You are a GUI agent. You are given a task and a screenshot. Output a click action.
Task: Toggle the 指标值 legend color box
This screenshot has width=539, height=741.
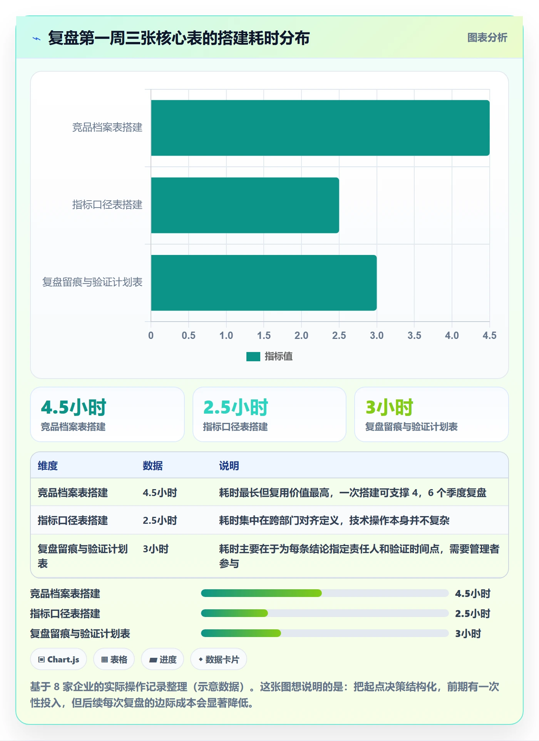point(253,357)
